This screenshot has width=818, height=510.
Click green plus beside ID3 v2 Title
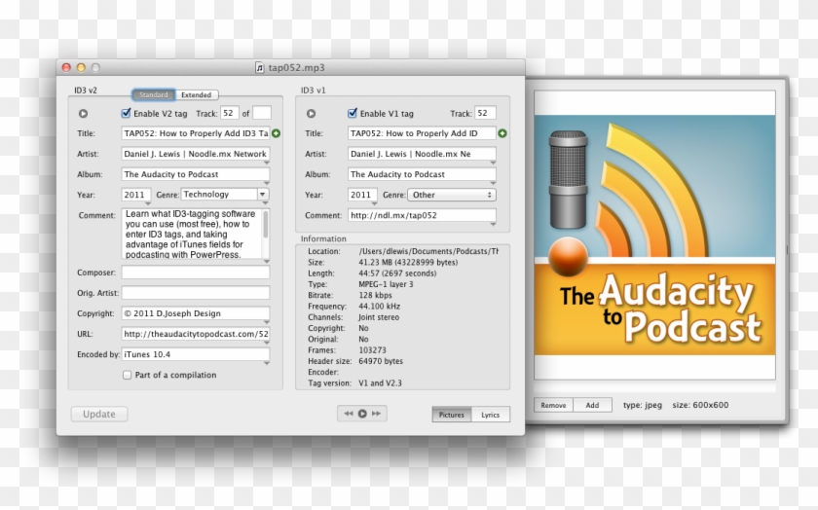click(277, 133)
